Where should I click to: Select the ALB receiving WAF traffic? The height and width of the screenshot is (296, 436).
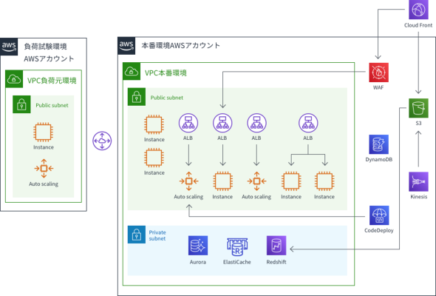click(222, 123)
